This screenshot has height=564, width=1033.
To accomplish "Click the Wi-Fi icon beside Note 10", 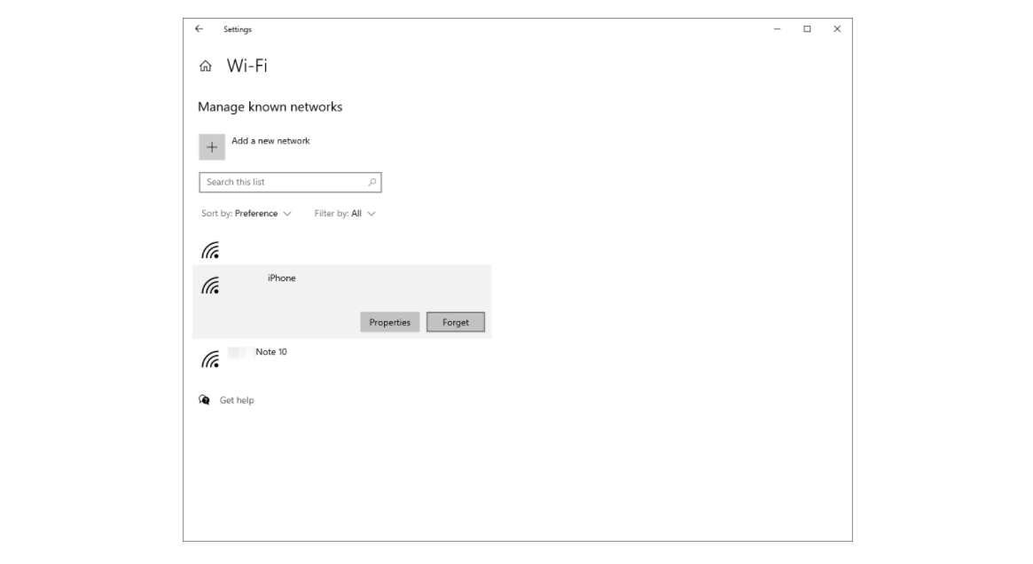I will click(x=210, y=357).
